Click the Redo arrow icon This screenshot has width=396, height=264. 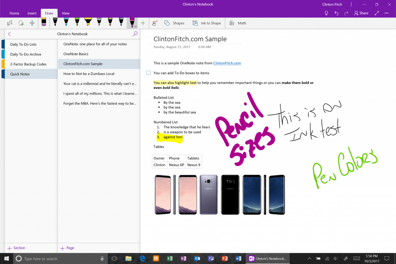coord(347,13)
